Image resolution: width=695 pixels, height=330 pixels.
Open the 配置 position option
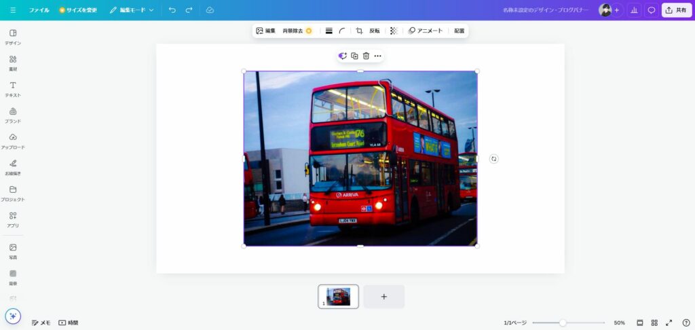[x=459, y=31]
